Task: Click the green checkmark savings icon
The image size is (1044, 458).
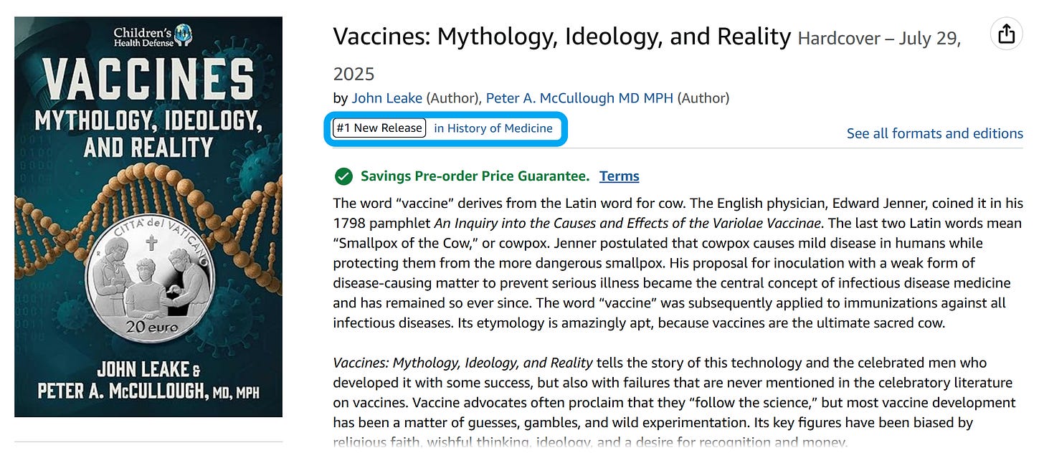Action: 344,176
